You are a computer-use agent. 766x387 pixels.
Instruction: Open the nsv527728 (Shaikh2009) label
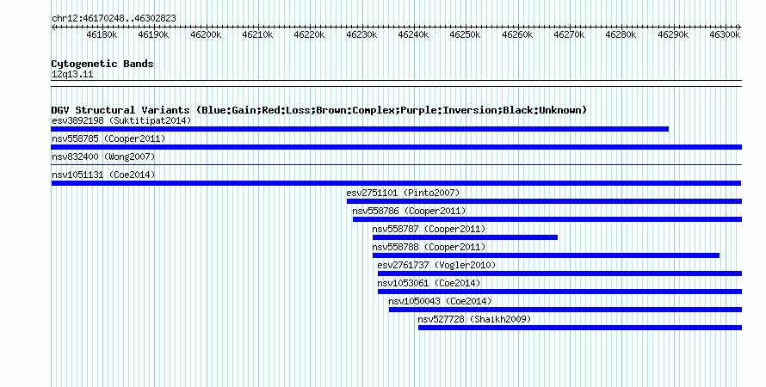tap(474, 319)
